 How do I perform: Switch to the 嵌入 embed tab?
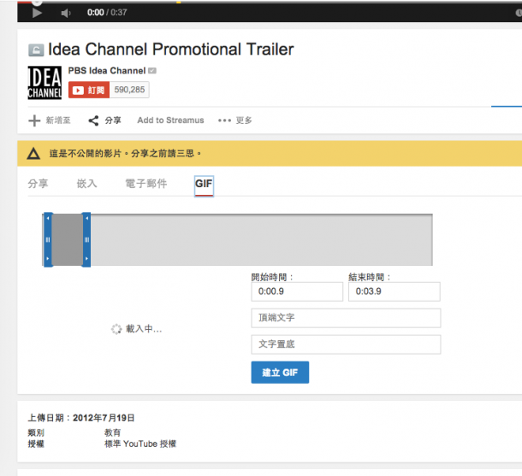[87, 184]
